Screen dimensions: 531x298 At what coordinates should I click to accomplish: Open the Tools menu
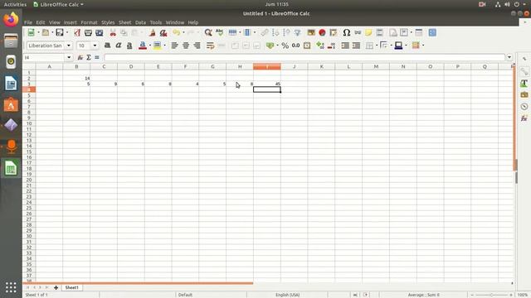coord(156,22)
